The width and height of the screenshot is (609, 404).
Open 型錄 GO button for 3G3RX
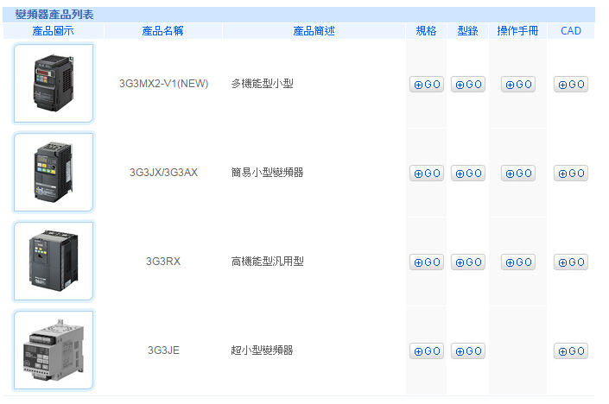(x=468, y=262)
